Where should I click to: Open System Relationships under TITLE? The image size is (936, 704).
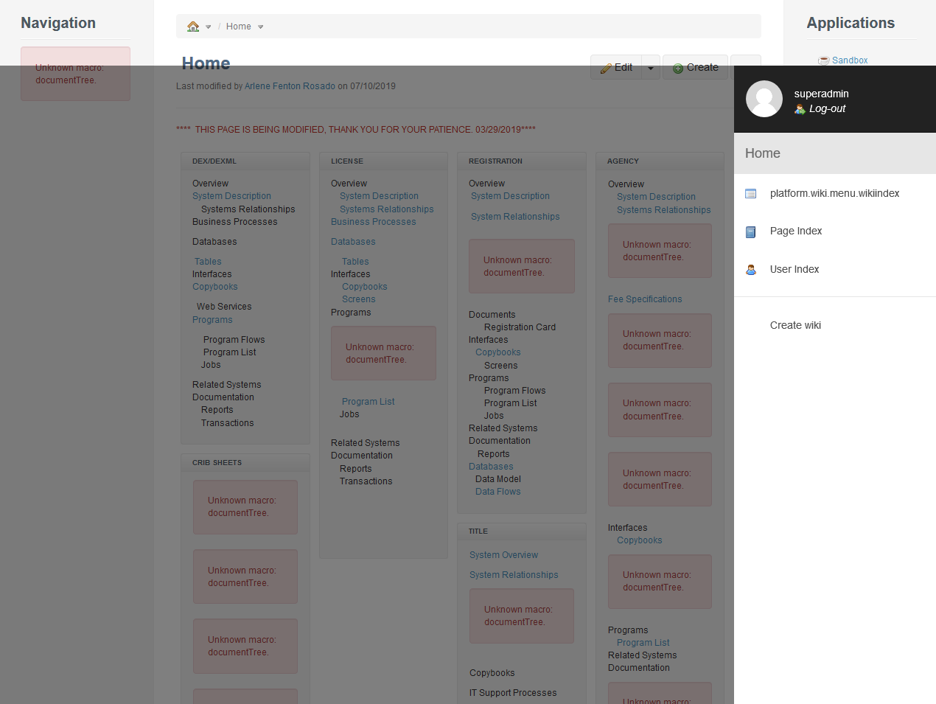click(x=514, y=575)
